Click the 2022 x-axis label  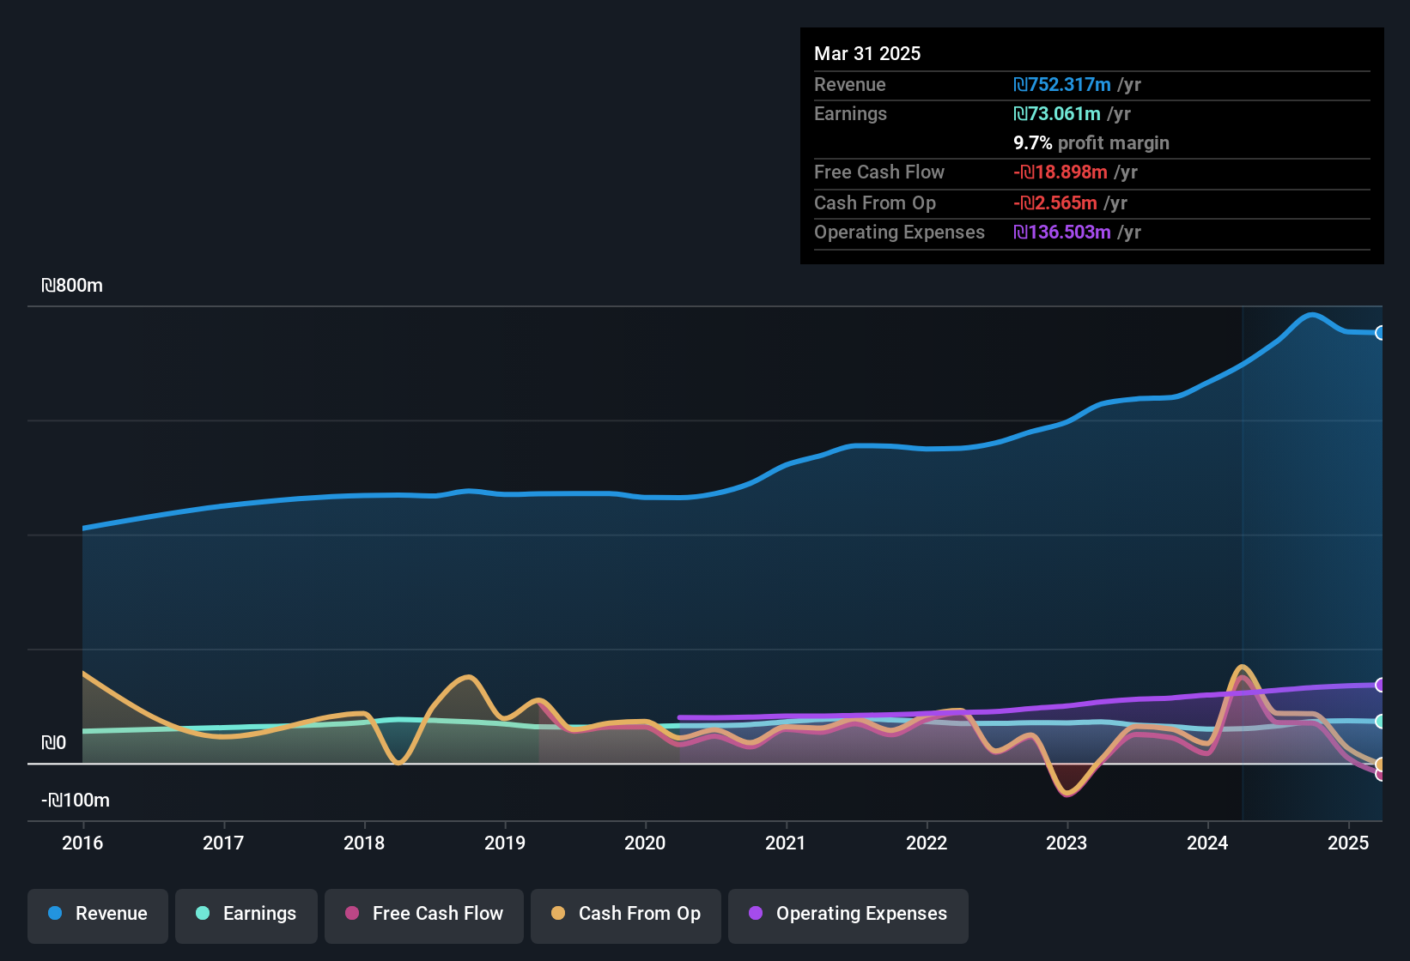click(927, 843)
